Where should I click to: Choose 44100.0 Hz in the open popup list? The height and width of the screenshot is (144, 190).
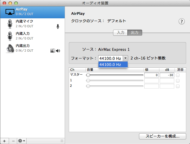click(113, 64)
